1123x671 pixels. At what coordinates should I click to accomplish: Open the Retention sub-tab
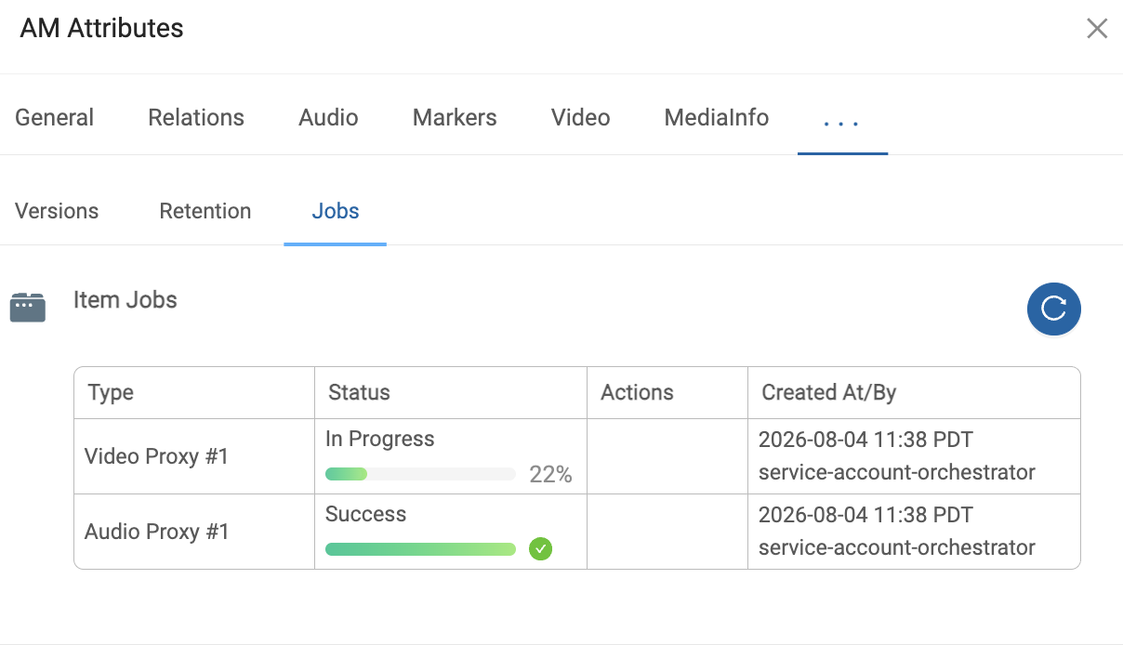point(205,211)
